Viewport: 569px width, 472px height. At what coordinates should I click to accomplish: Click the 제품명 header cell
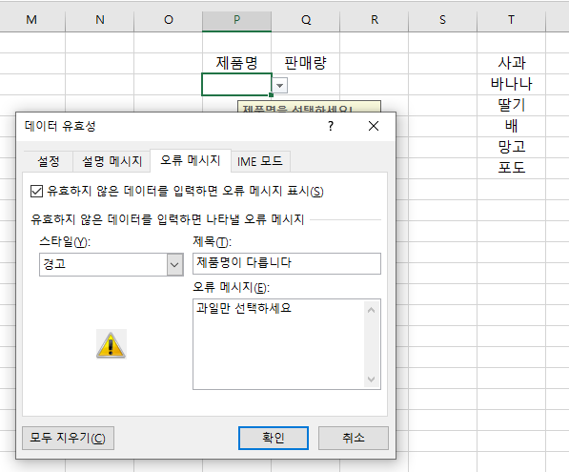(x=236, y=63)
